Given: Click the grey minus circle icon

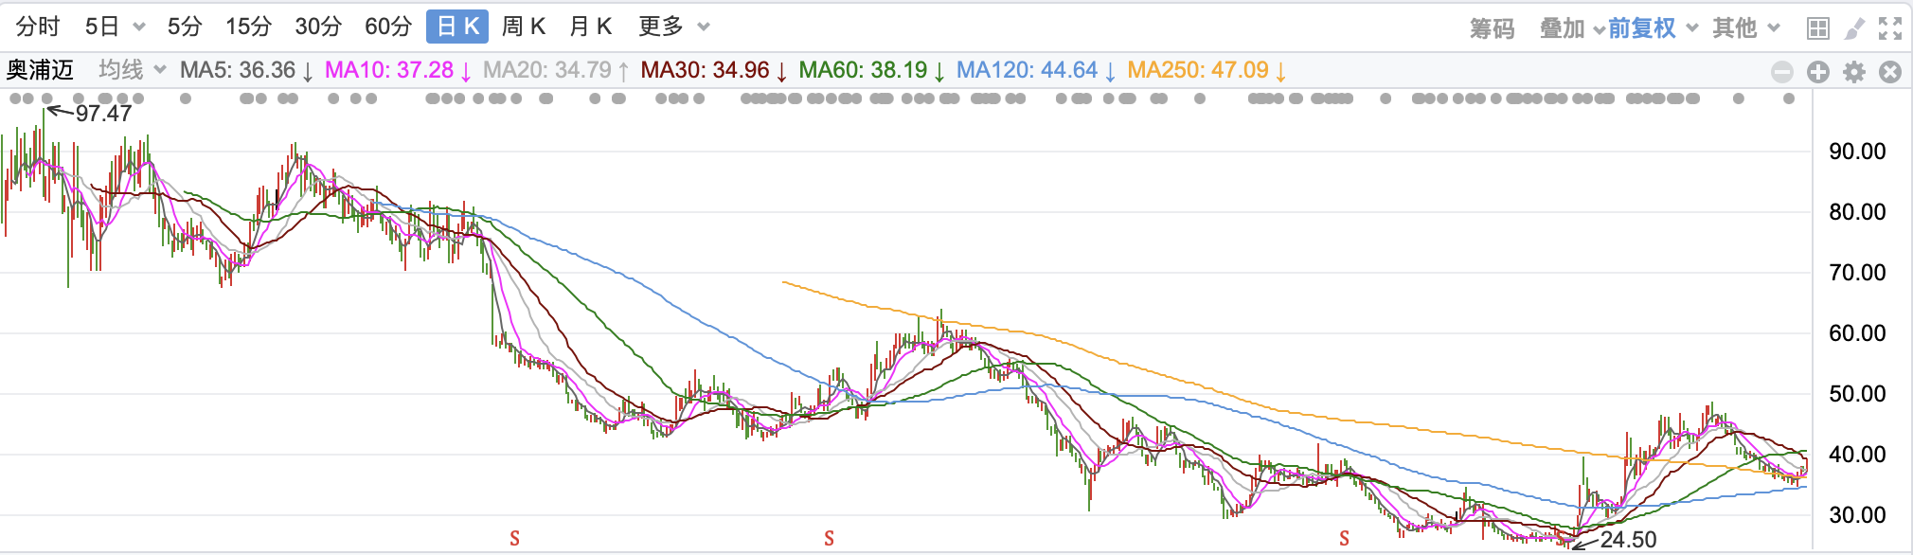Looking at the screenshot, I should 1782,72.
